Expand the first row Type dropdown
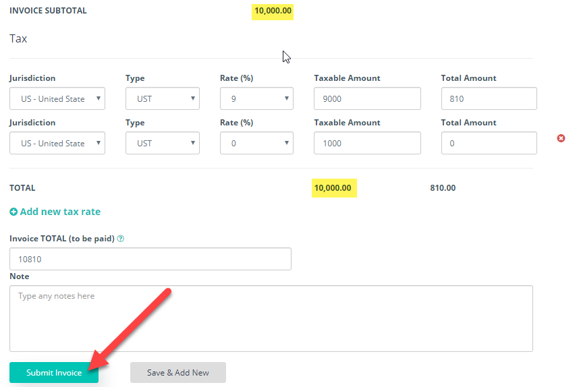 click(163, 98)
